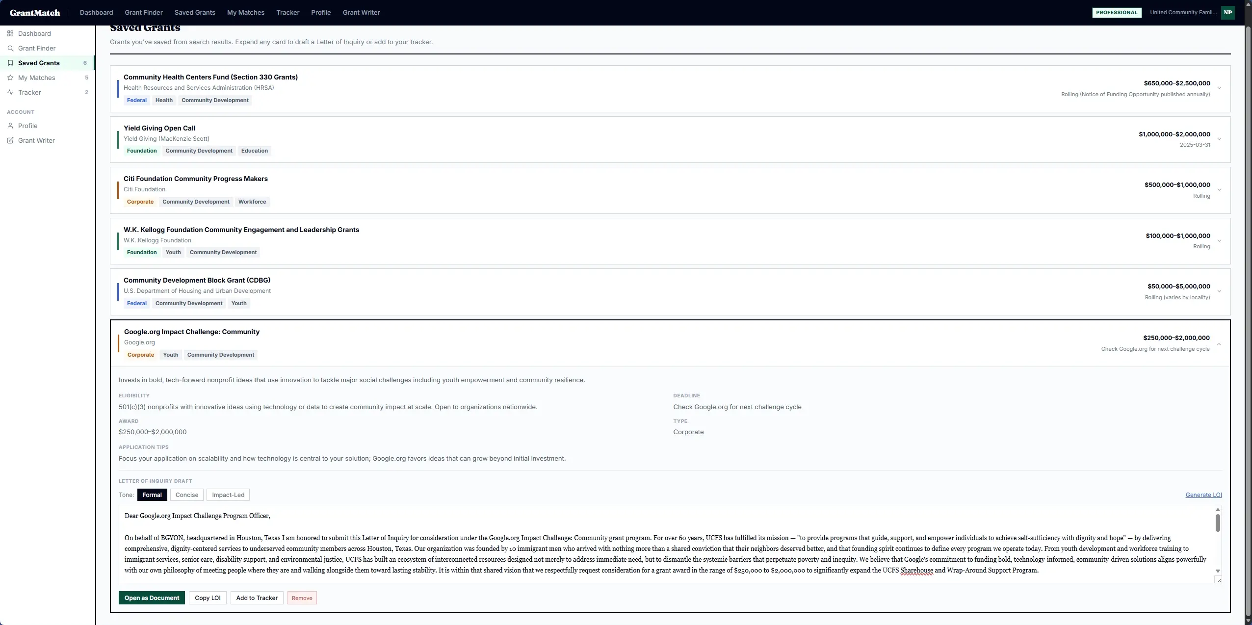Screen dimensions: 1252x625
Task: Click the Google.org Impact Challenge: Community title
Action: coord(192,332)
